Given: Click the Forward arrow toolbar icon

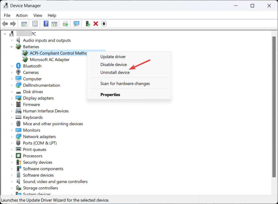Looking at the screenshot, I should (x=13, y=24).
